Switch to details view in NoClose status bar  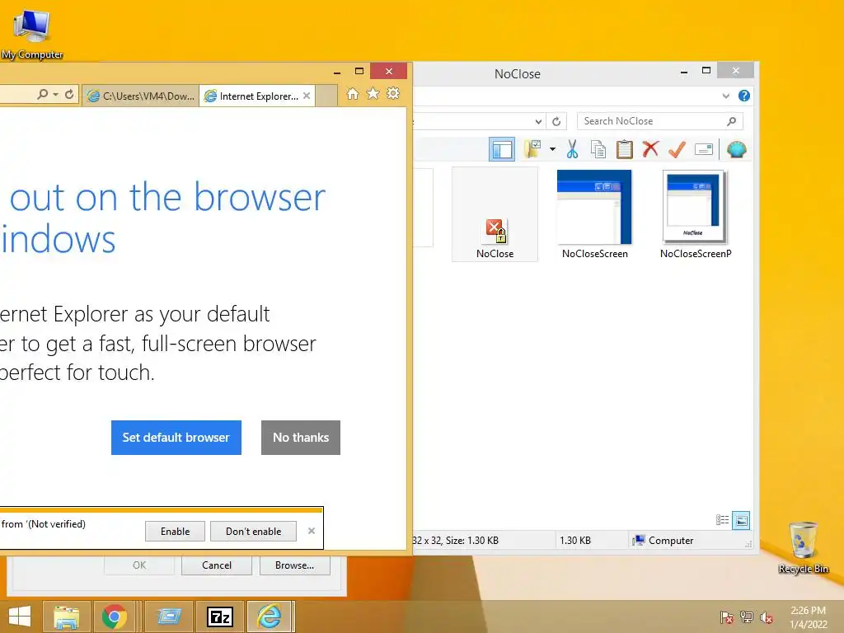pos(722,520)
